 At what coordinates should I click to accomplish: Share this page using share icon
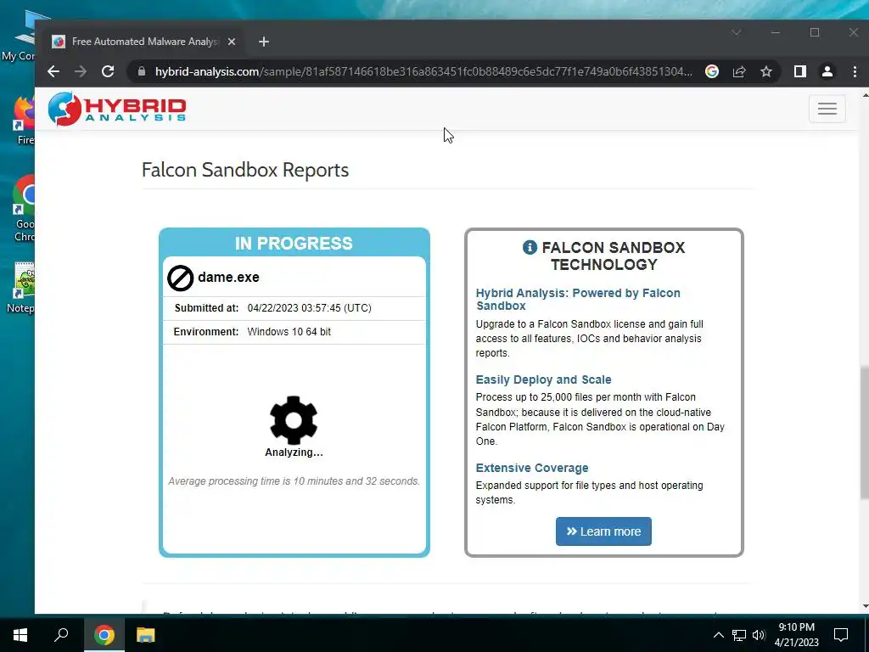click(x=739, y=71)
